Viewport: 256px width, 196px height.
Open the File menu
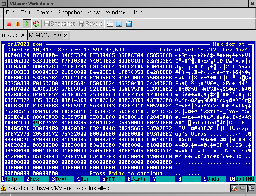tap(10, 13)
